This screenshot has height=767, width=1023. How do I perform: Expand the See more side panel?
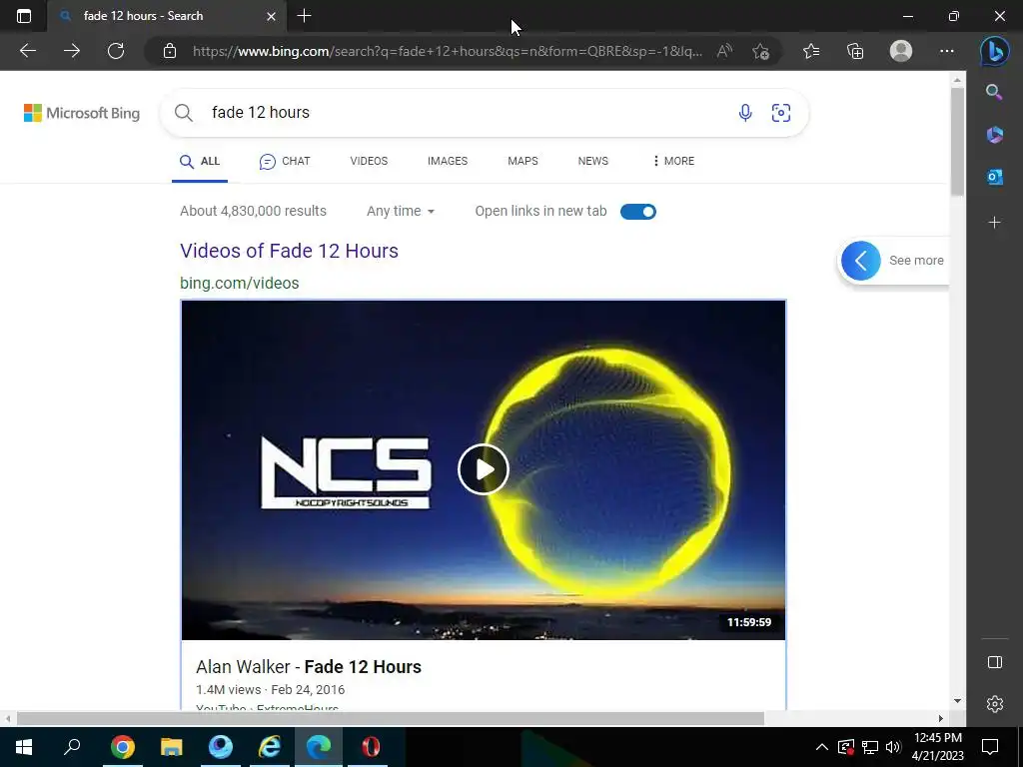click(860, 261)
